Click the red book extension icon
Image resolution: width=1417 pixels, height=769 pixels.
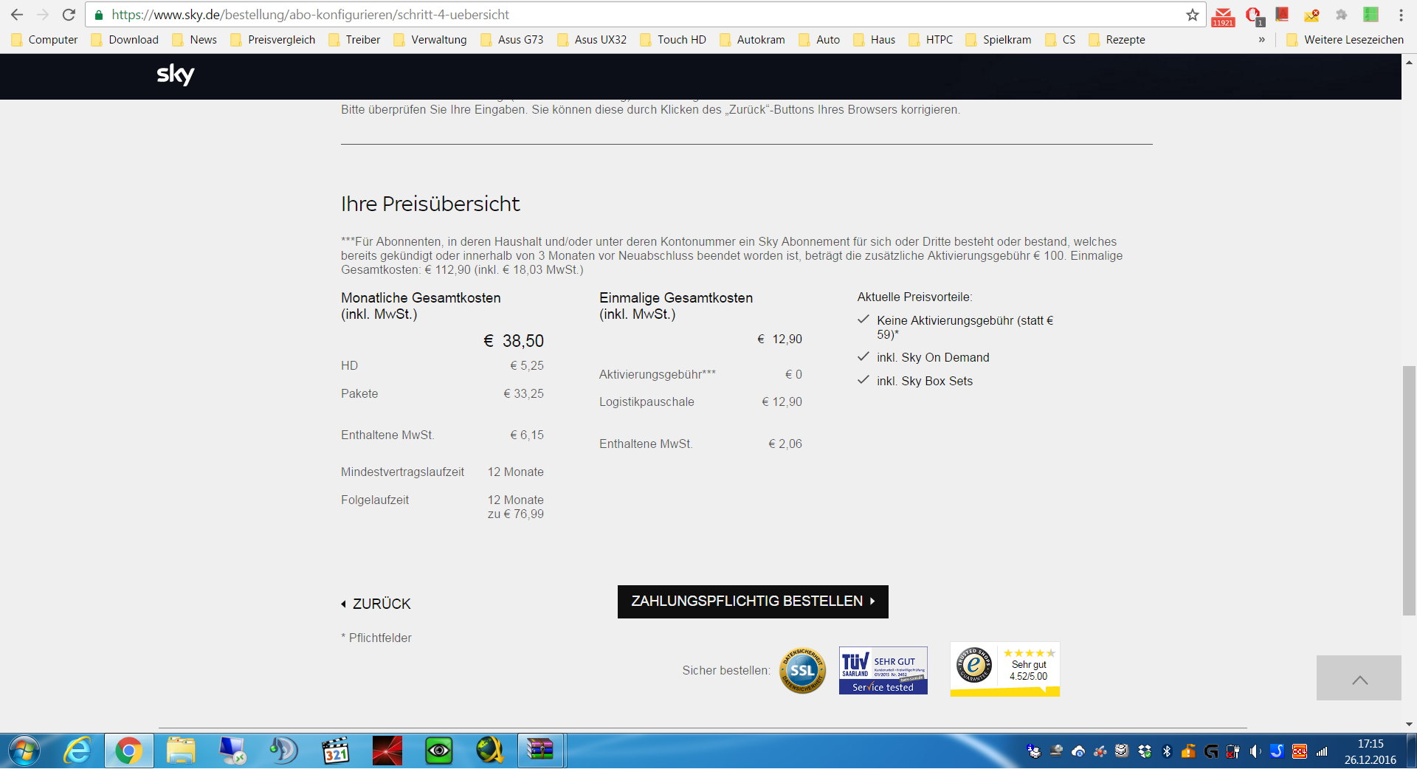click(x=1282, y=15)
